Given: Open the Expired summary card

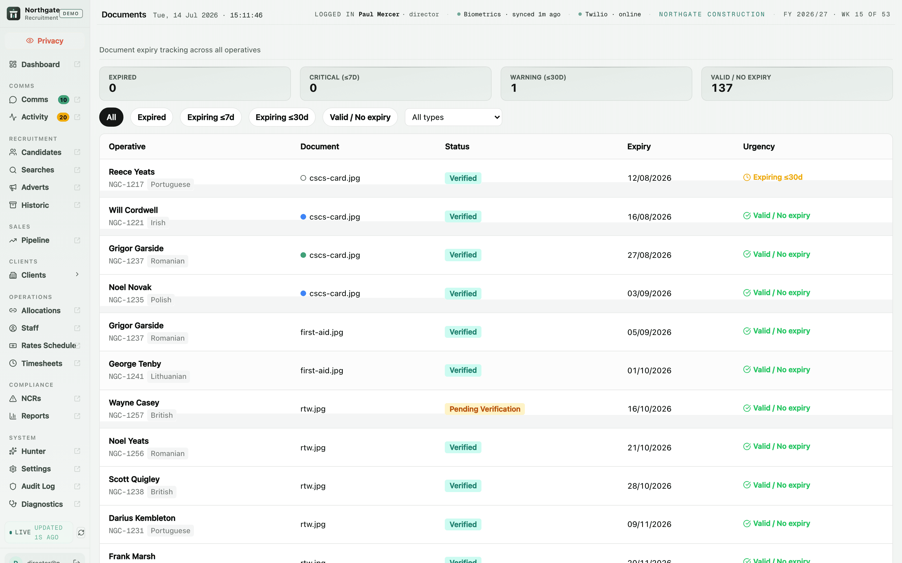Looking at the screenshot, I should 195,83.
